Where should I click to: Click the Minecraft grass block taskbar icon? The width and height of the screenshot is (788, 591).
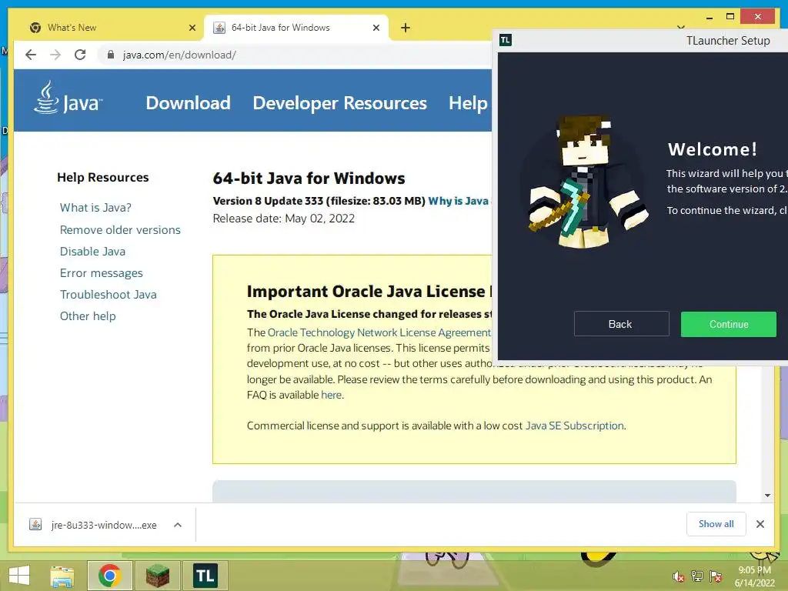click(158, 576)
